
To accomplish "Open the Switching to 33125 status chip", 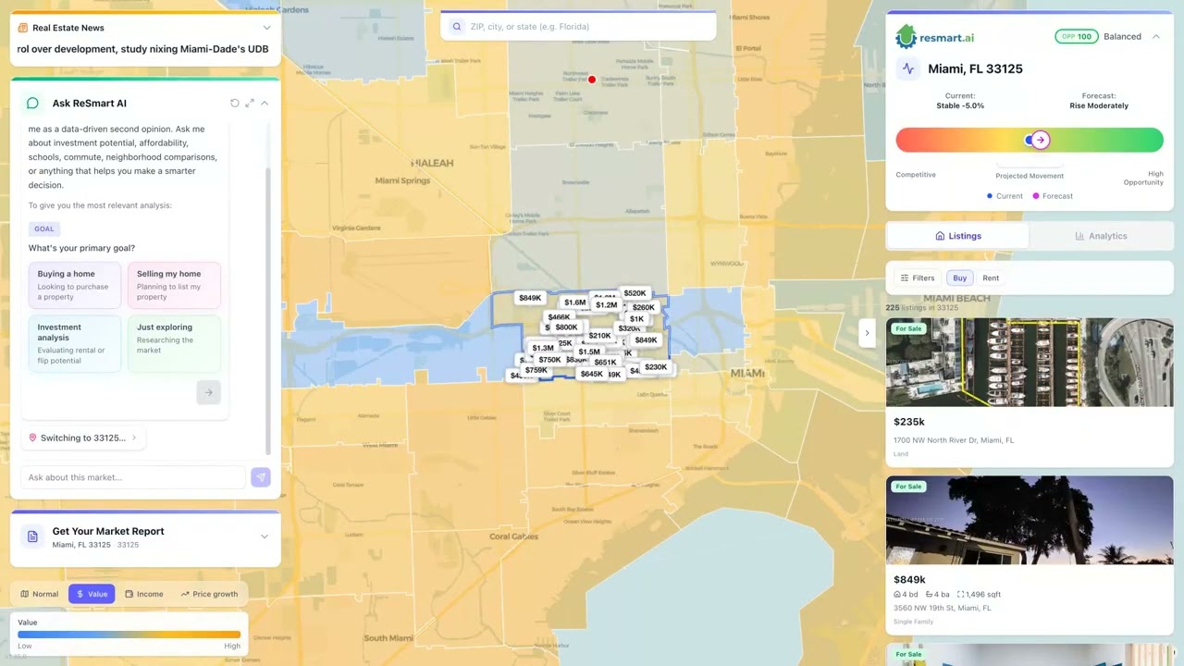I will [x=83, y=438].
